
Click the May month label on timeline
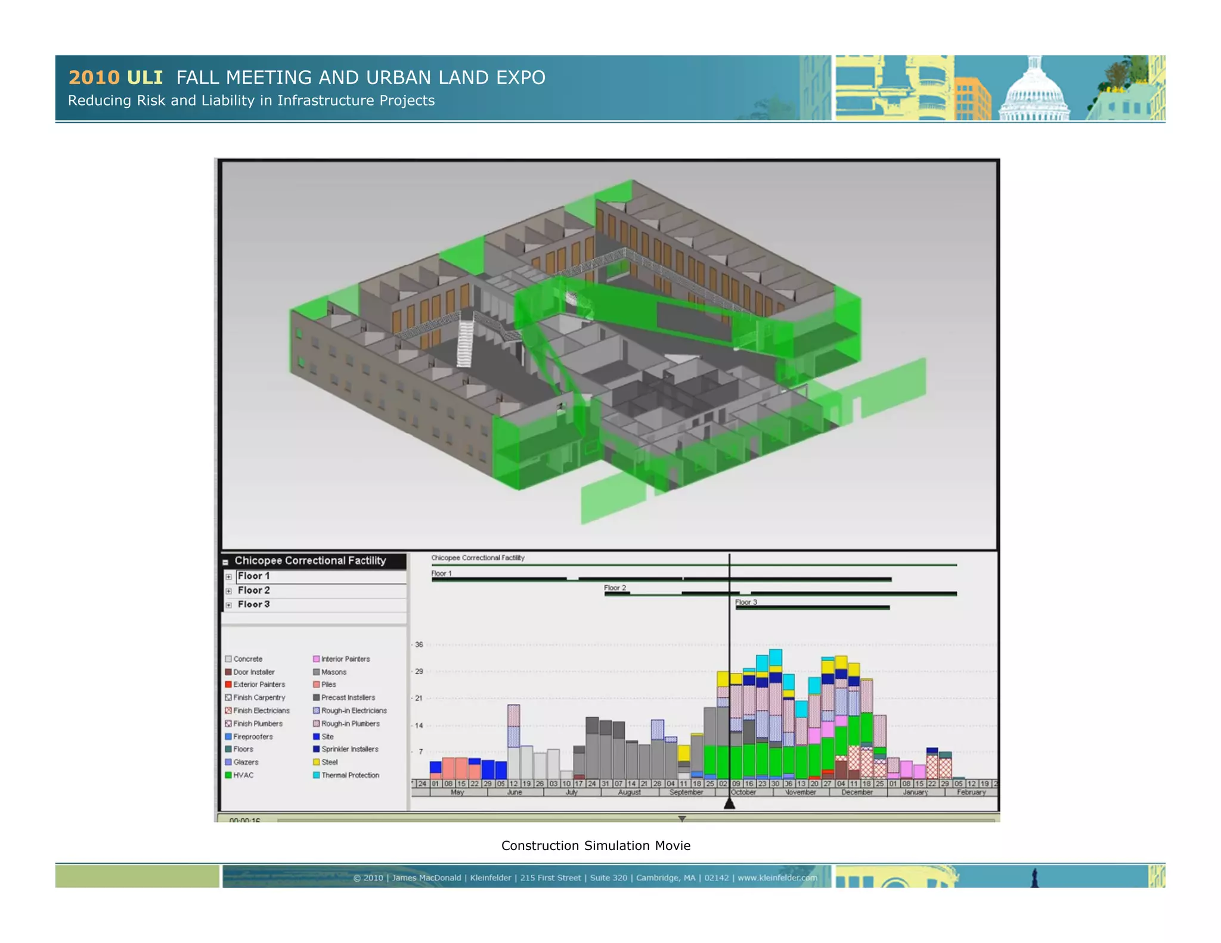[457, 793]
